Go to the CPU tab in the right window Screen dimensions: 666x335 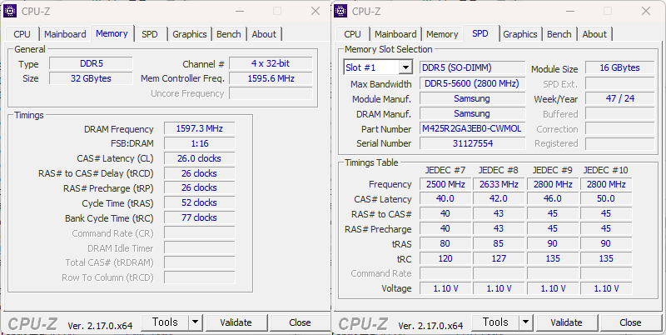(x=352, y=34)
